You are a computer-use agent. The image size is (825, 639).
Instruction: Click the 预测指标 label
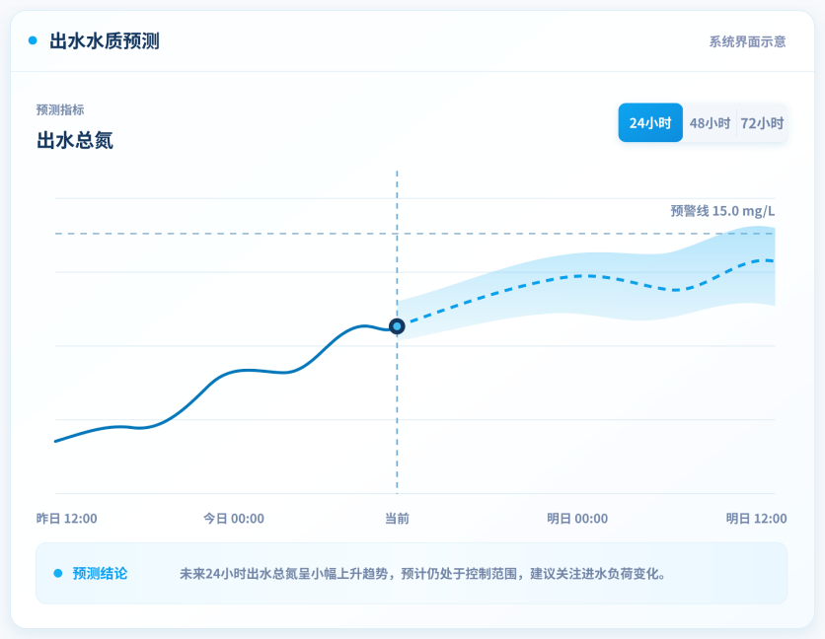click(60, 109)
